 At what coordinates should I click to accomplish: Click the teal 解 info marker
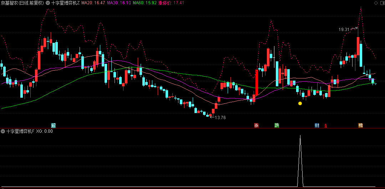click(x=54, y=126)
